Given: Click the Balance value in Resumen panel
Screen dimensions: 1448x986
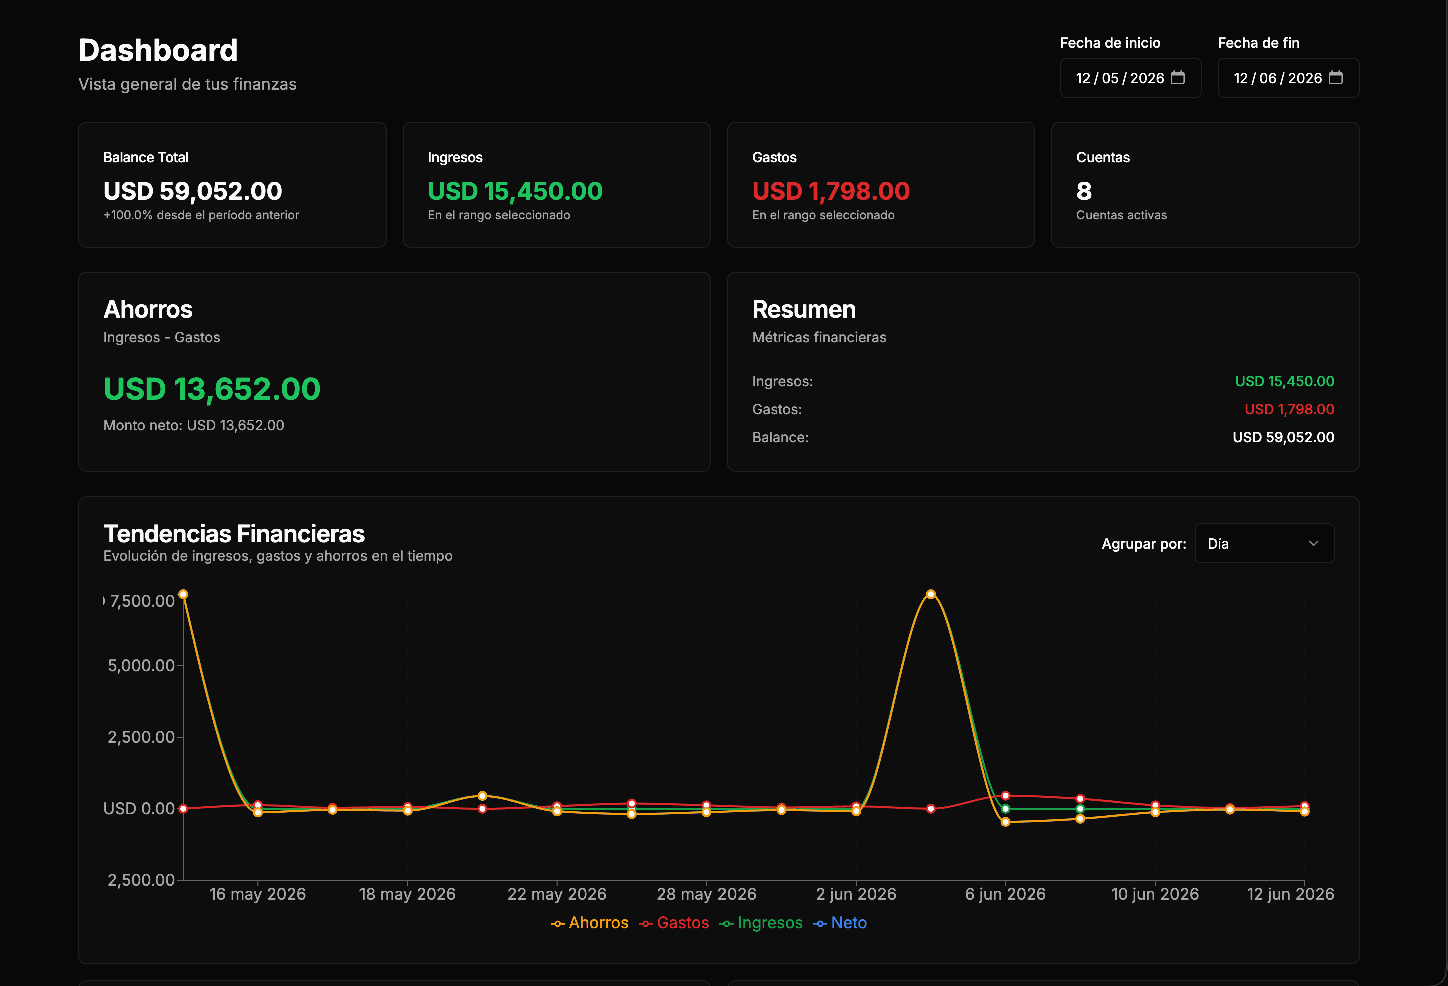Looking at the screenshot, I should point(1283,437).
